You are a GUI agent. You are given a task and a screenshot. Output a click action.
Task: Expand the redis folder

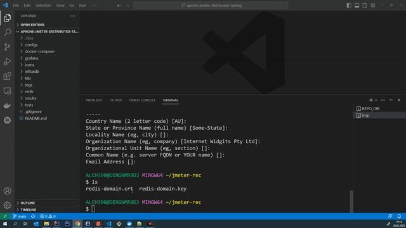tap(48, 91)
